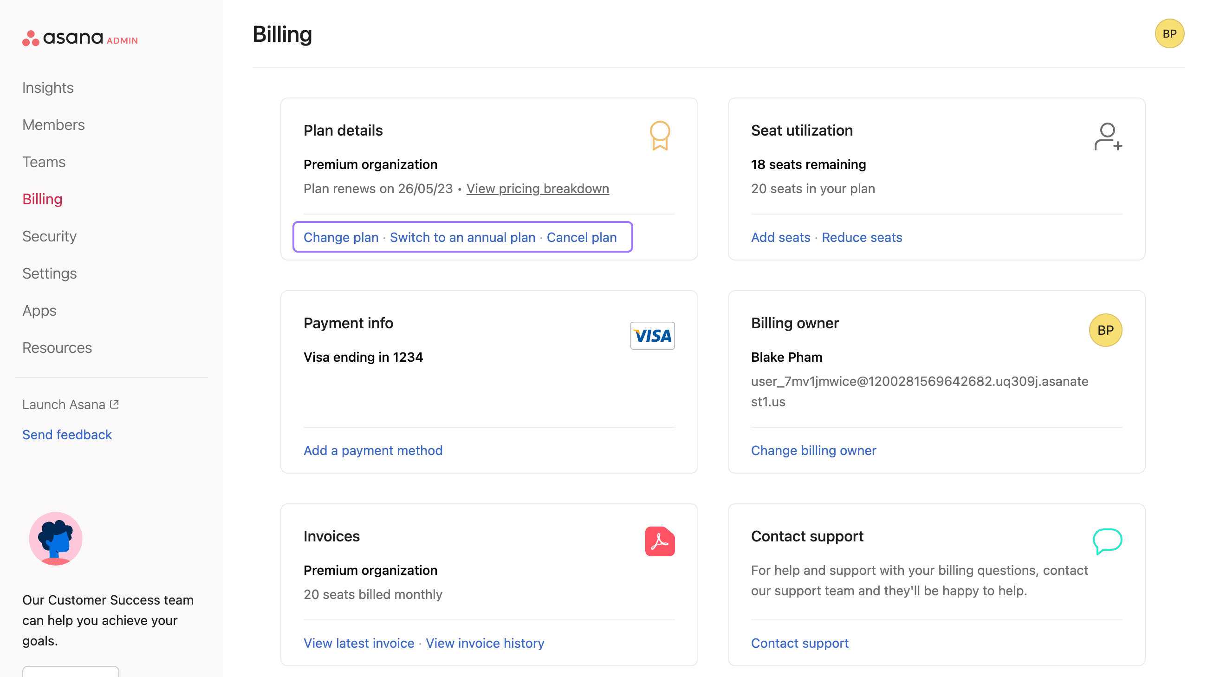Image resolution: width=1207 pixels, height=677 pixels.
Task: Click "Plan renews on 26/05/23" text
Action: [378, 189]
